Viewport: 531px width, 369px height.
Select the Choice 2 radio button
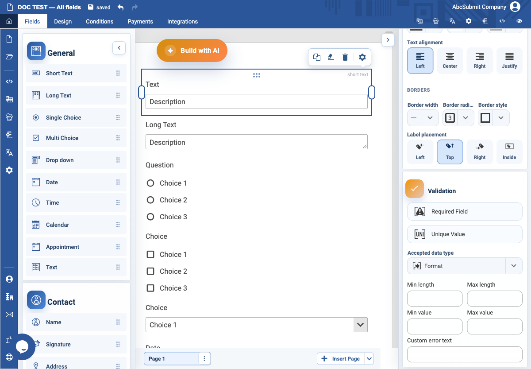(x=150, y=200)
